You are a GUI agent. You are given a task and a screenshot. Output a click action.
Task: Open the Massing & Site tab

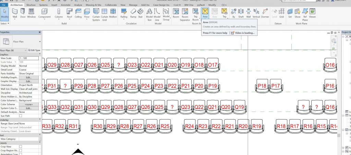point(94,5)
